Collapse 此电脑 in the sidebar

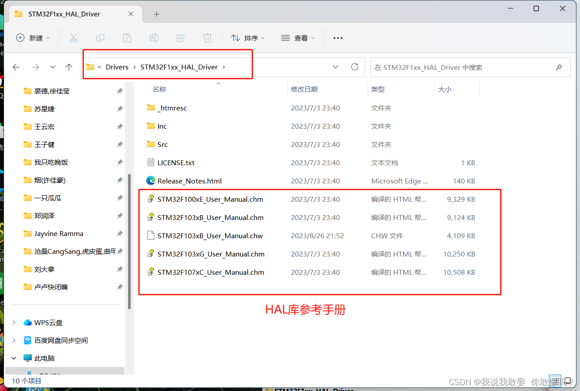coord(13,358)
